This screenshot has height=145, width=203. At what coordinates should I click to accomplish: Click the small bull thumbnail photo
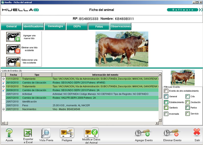[182, 77]
